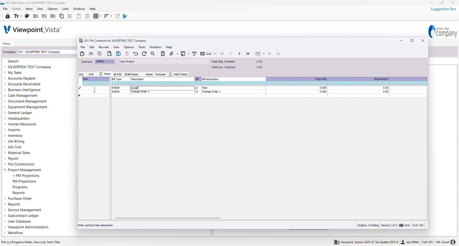Switch to the JB Bill Notes tab

tap(131, 74)
